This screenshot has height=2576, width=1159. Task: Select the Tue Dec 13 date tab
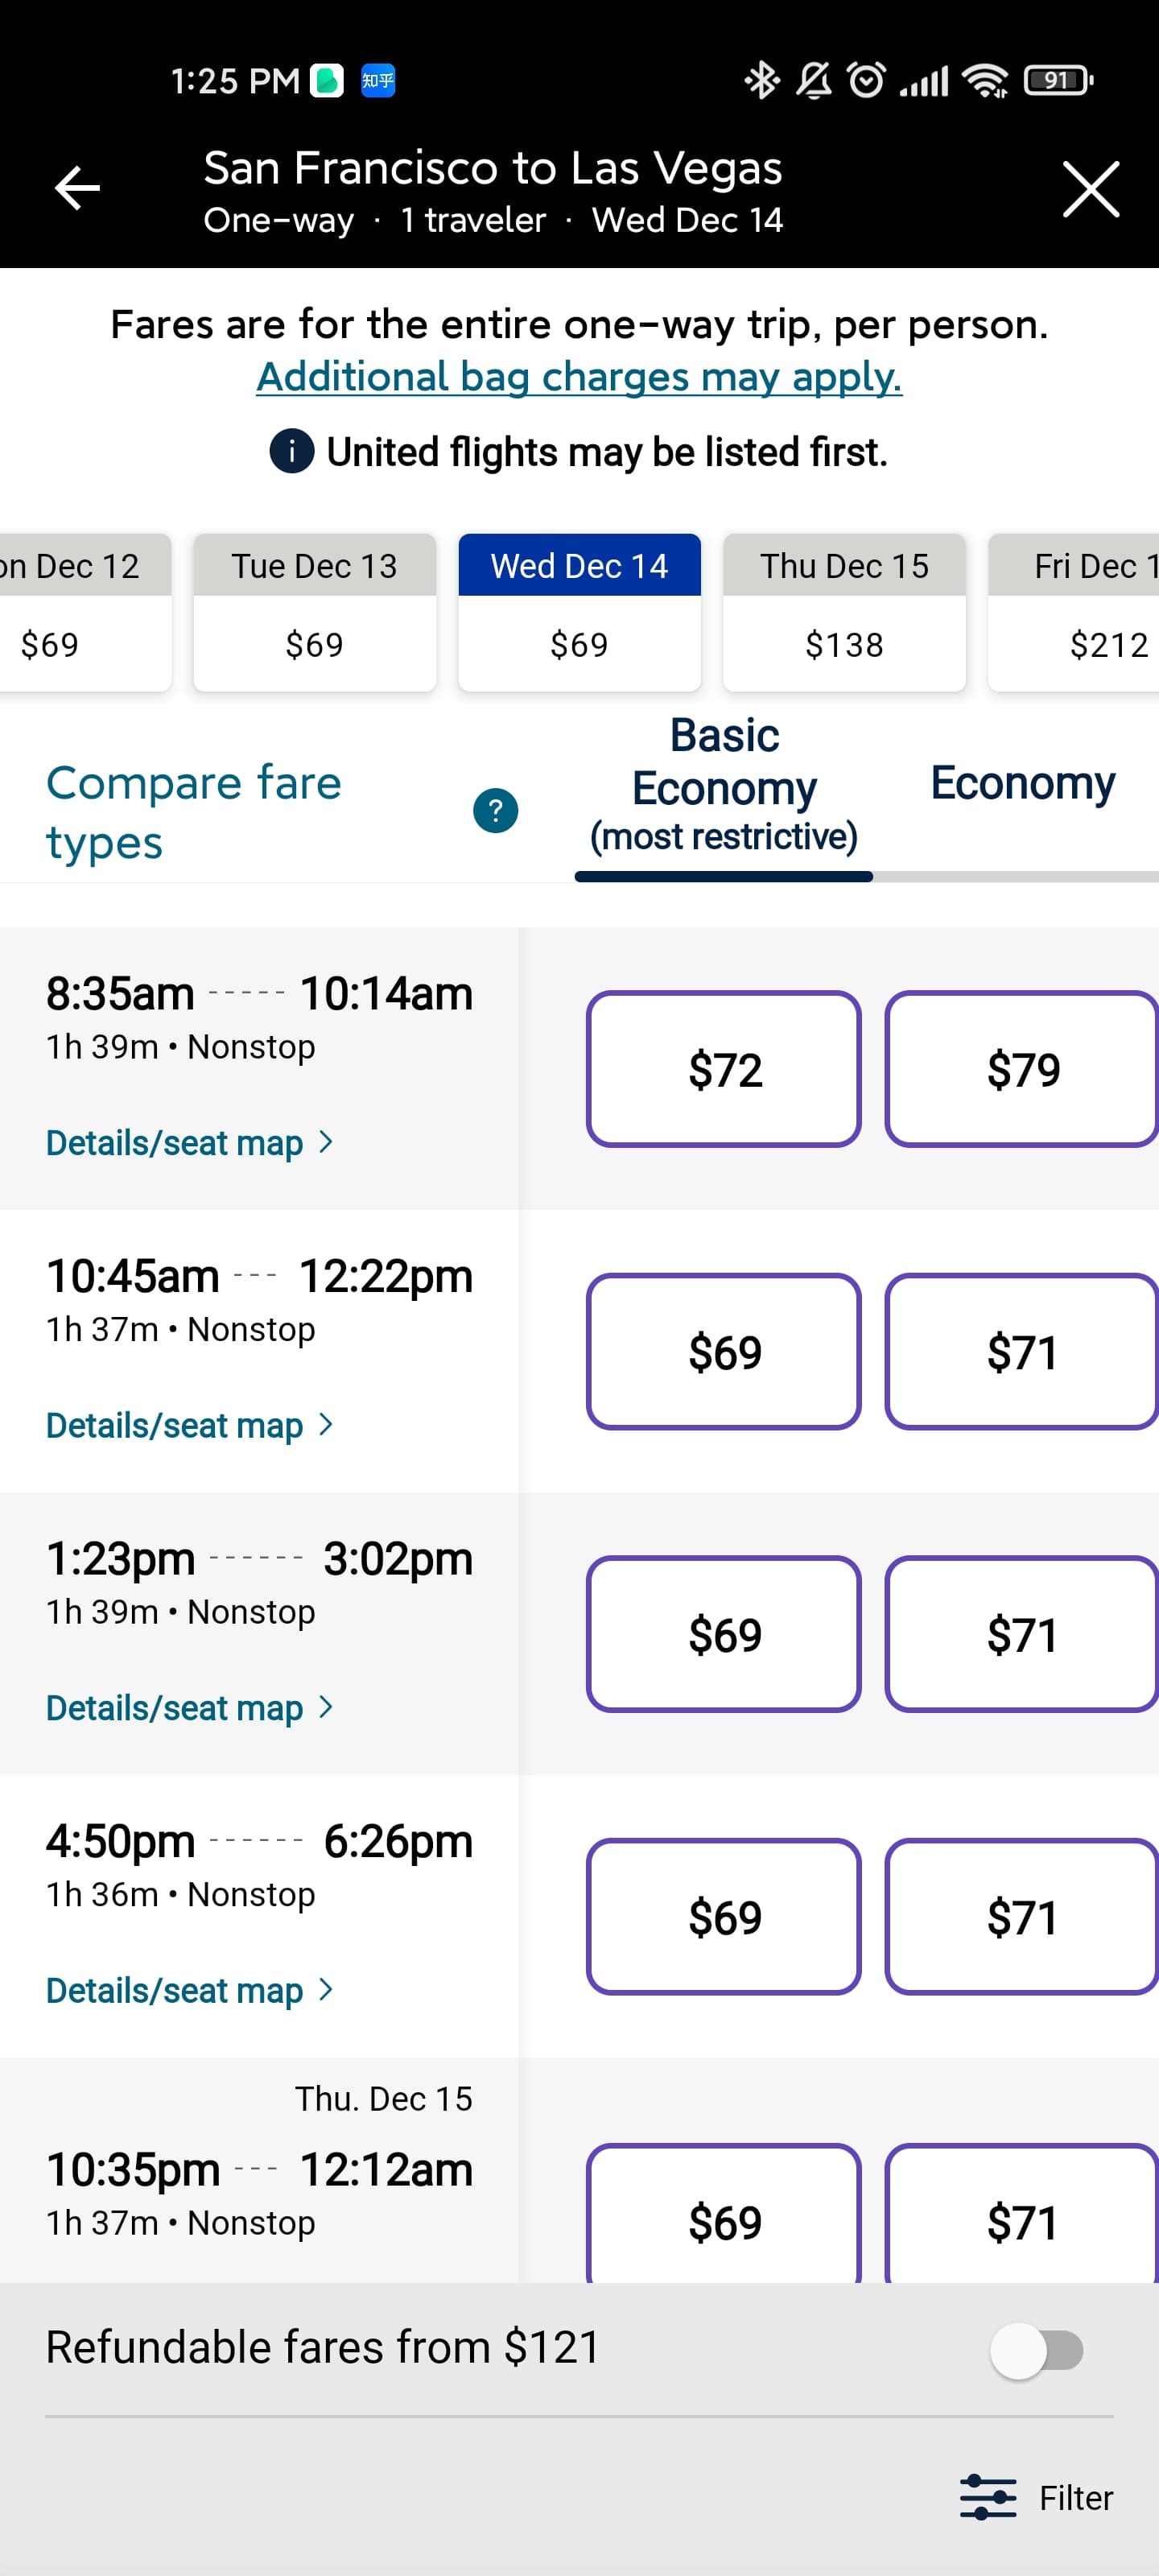click(314, 611)
